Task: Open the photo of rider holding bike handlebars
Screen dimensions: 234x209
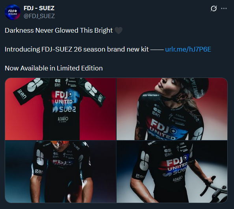Action: (172, 172)
